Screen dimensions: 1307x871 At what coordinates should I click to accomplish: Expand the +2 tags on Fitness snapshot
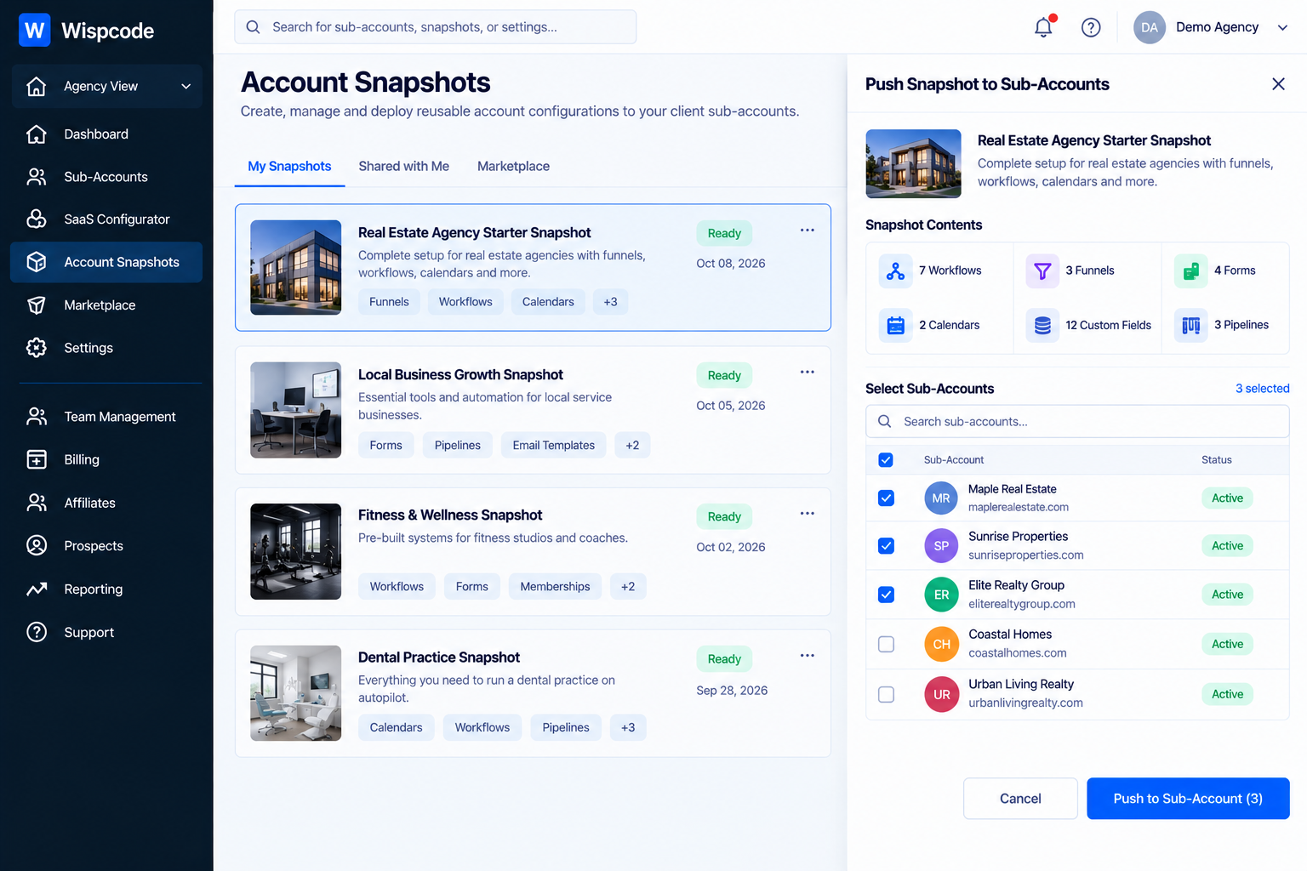(628, 587)
